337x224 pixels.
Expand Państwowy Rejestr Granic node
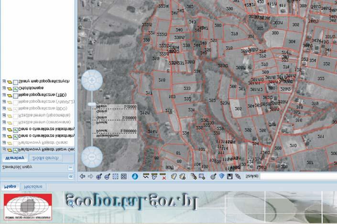pos(4,142)
